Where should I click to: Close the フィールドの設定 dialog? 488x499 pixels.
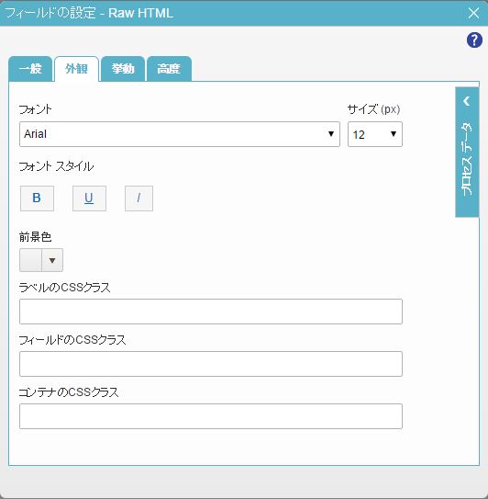click(x=473, y=13)
